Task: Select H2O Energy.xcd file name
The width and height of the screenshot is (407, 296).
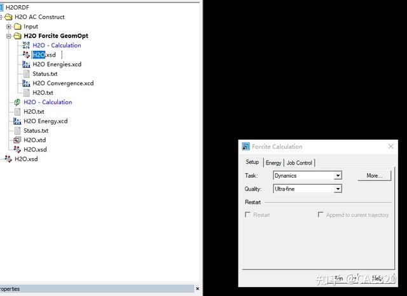Action: tap(46, 121)
